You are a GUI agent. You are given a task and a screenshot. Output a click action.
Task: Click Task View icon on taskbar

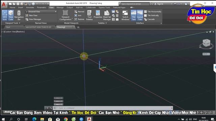pos(26,119)
